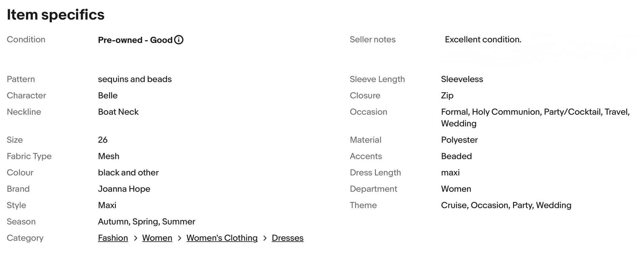Click the info icon beside Pre-owned - Good
640x258 pixels.
pos(179,40)
